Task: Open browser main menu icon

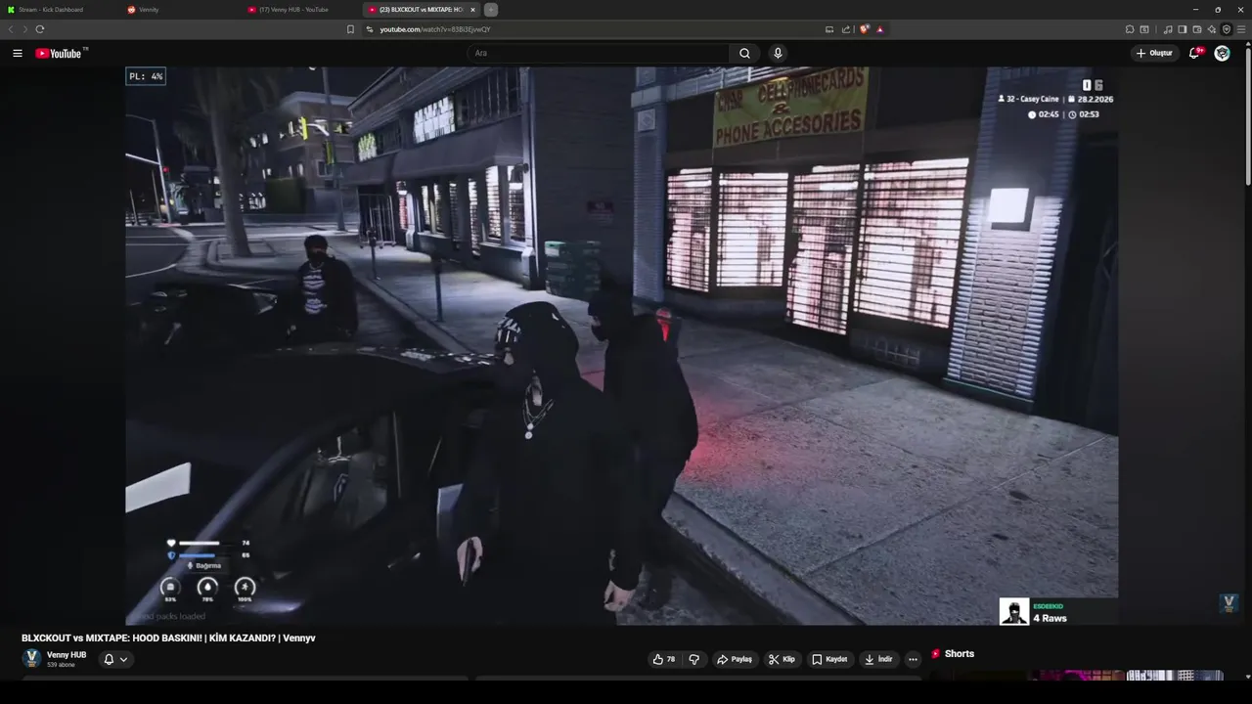Action: click(x=1241, y=29)
